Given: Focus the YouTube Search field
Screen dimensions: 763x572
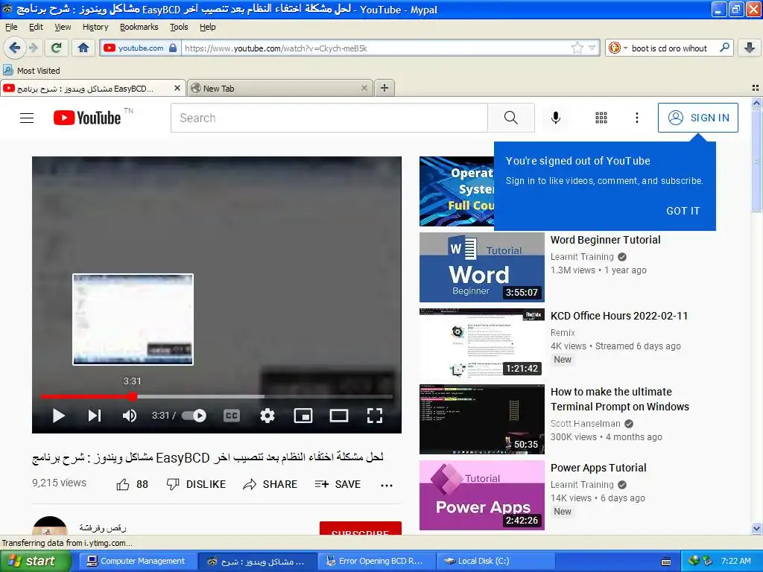Looking at the screenshot, I should click(329, 118).
